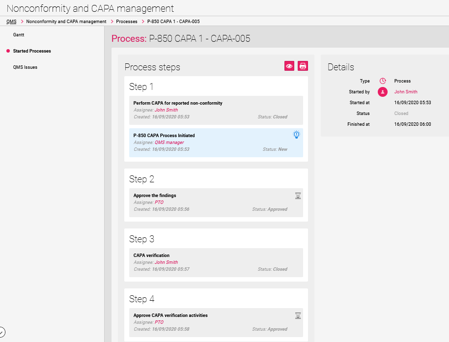Toggle the eye visibility icon in Process steps
Viewport: 449px width, 342px height.
(x=289, y=66)
